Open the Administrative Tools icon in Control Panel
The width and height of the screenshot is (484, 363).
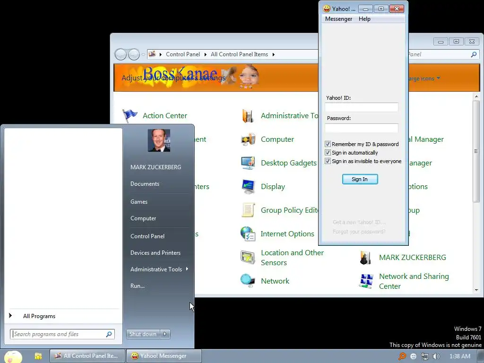(248, 116)
